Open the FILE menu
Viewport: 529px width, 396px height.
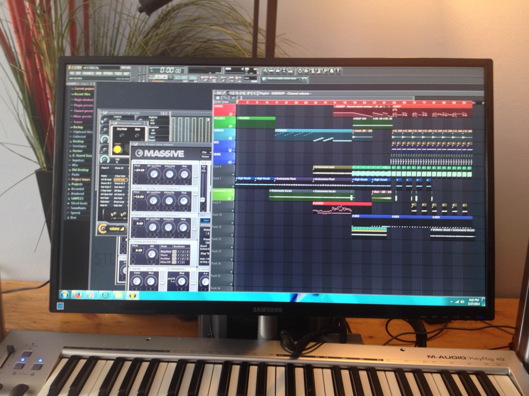72,73
